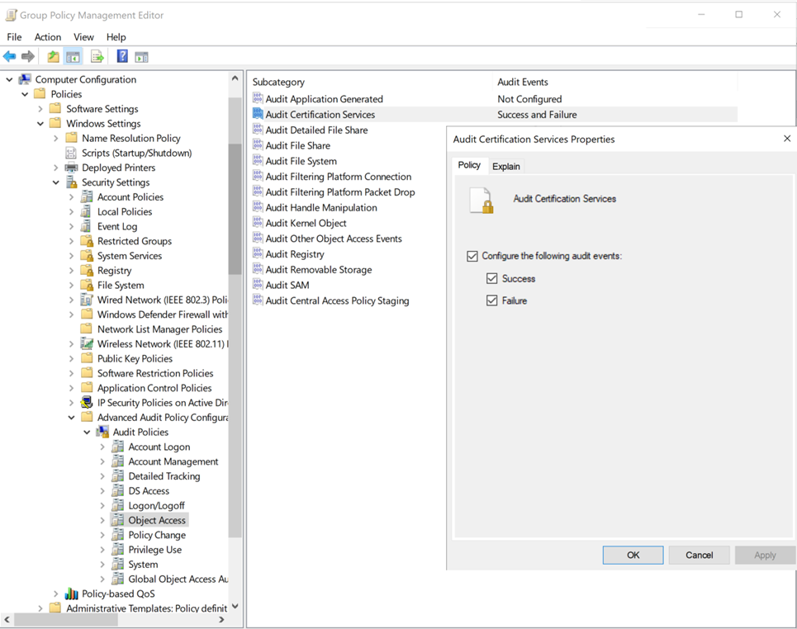
Task: Click the Audit File System policy icon
Action: pos(258,161)
